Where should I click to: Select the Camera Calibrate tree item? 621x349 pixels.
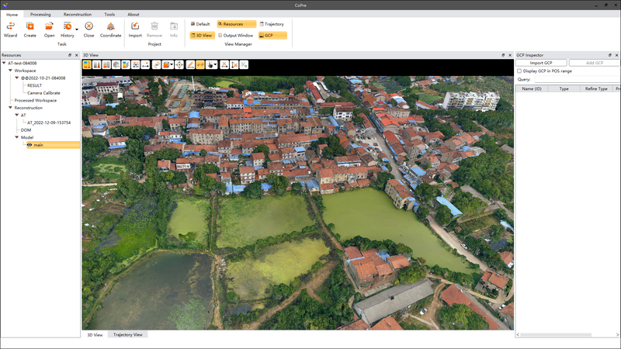coord(43,93)
